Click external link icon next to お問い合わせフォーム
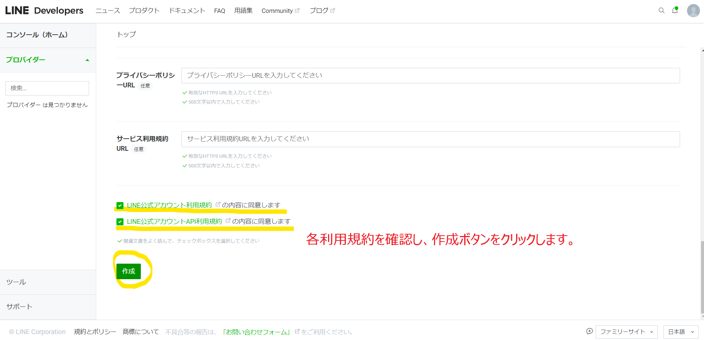The image size is (704, 340). tap(297, 332)
